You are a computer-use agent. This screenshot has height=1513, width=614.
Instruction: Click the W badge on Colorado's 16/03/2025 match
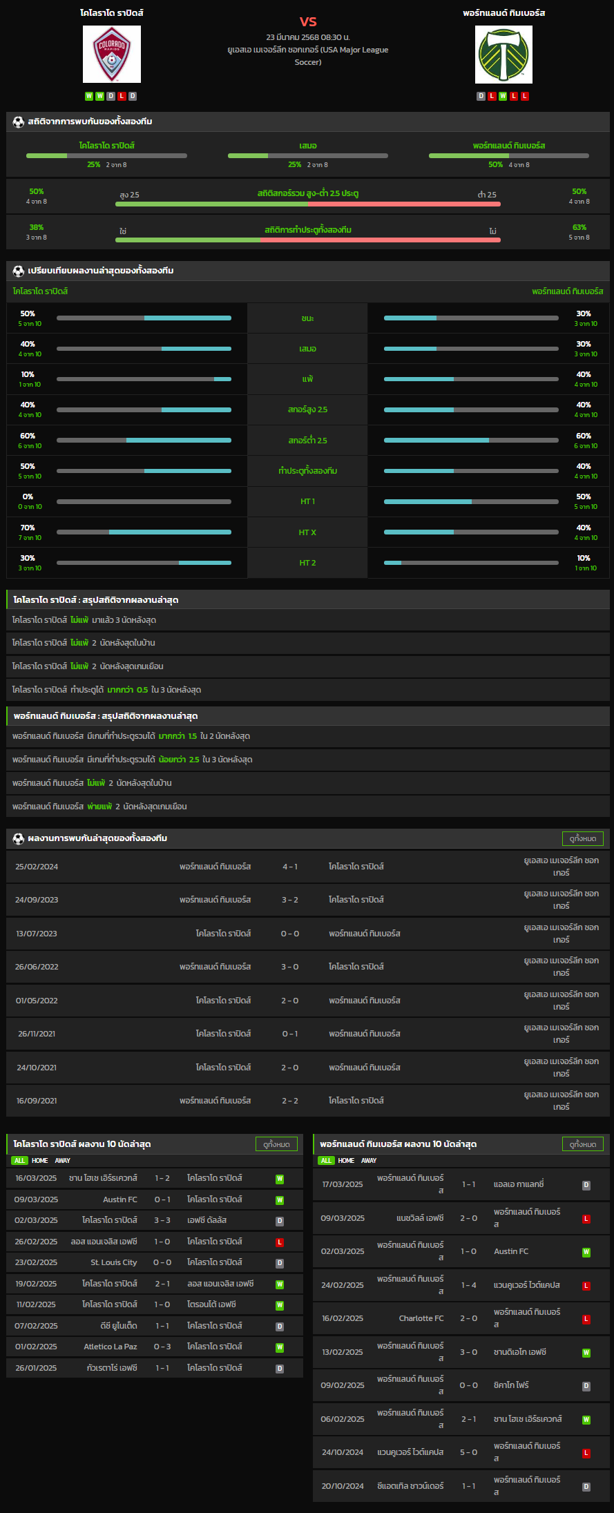(280, 1179)
